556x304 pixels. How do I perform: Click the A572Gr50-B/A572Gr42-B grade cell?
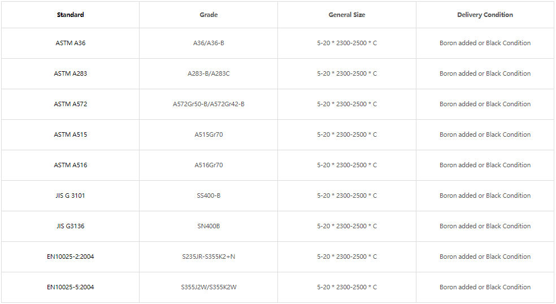tap(208, 104)
